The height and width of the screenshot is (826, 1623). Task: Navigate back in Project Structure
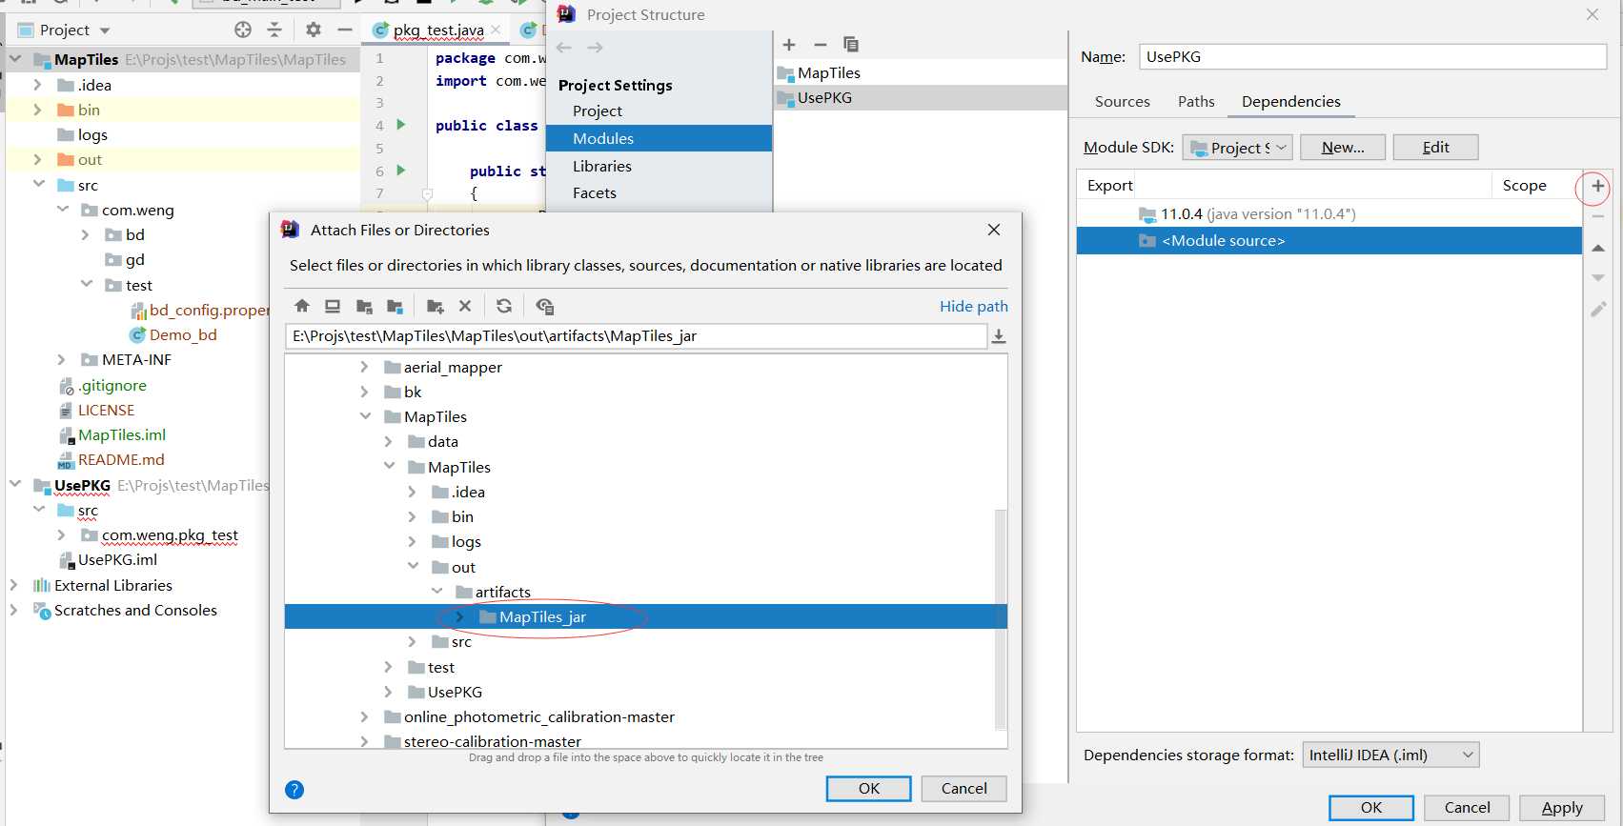click(x=564, y=48)
